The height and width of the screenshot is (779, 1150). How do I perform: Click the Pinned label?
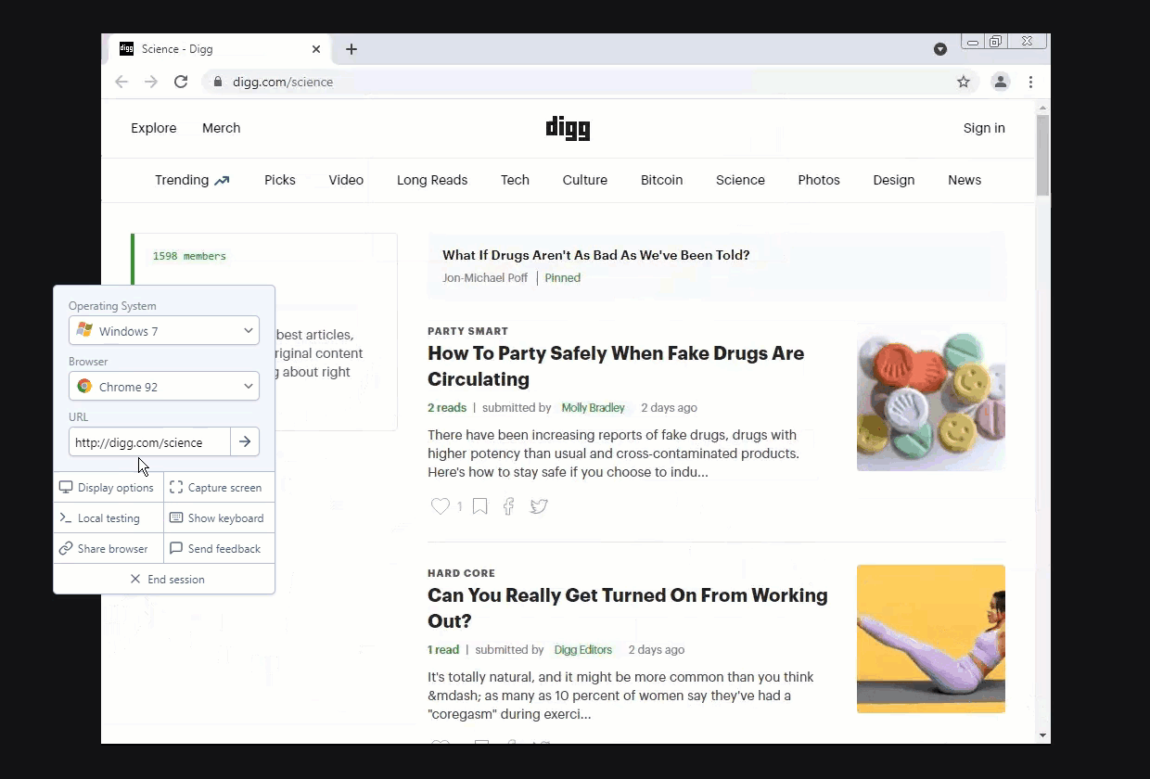tap(563, 277)
